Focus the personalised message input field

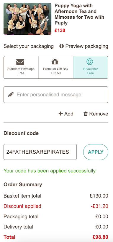click(x=56, y=95)
